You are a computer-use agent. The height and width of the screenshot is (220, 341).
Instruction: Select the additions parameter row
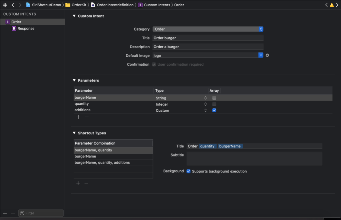(x=203, y=110)
